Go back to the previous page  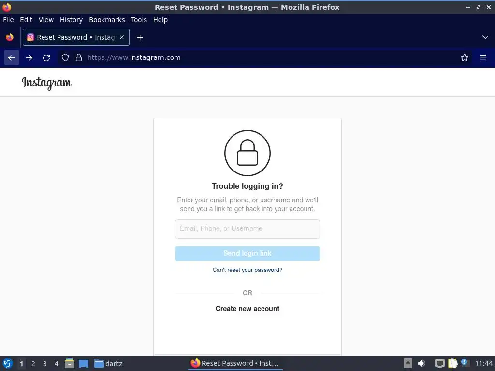tap(12, 58)
